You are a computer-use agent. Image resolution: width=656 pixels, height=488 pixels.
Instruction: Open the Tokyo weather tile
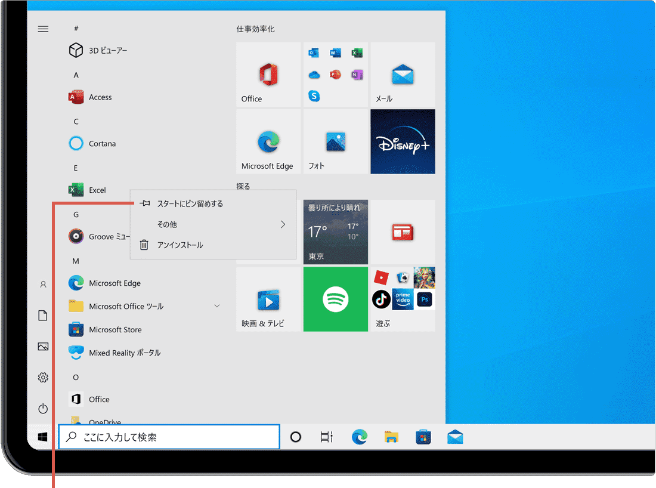(x=336, y=232)
